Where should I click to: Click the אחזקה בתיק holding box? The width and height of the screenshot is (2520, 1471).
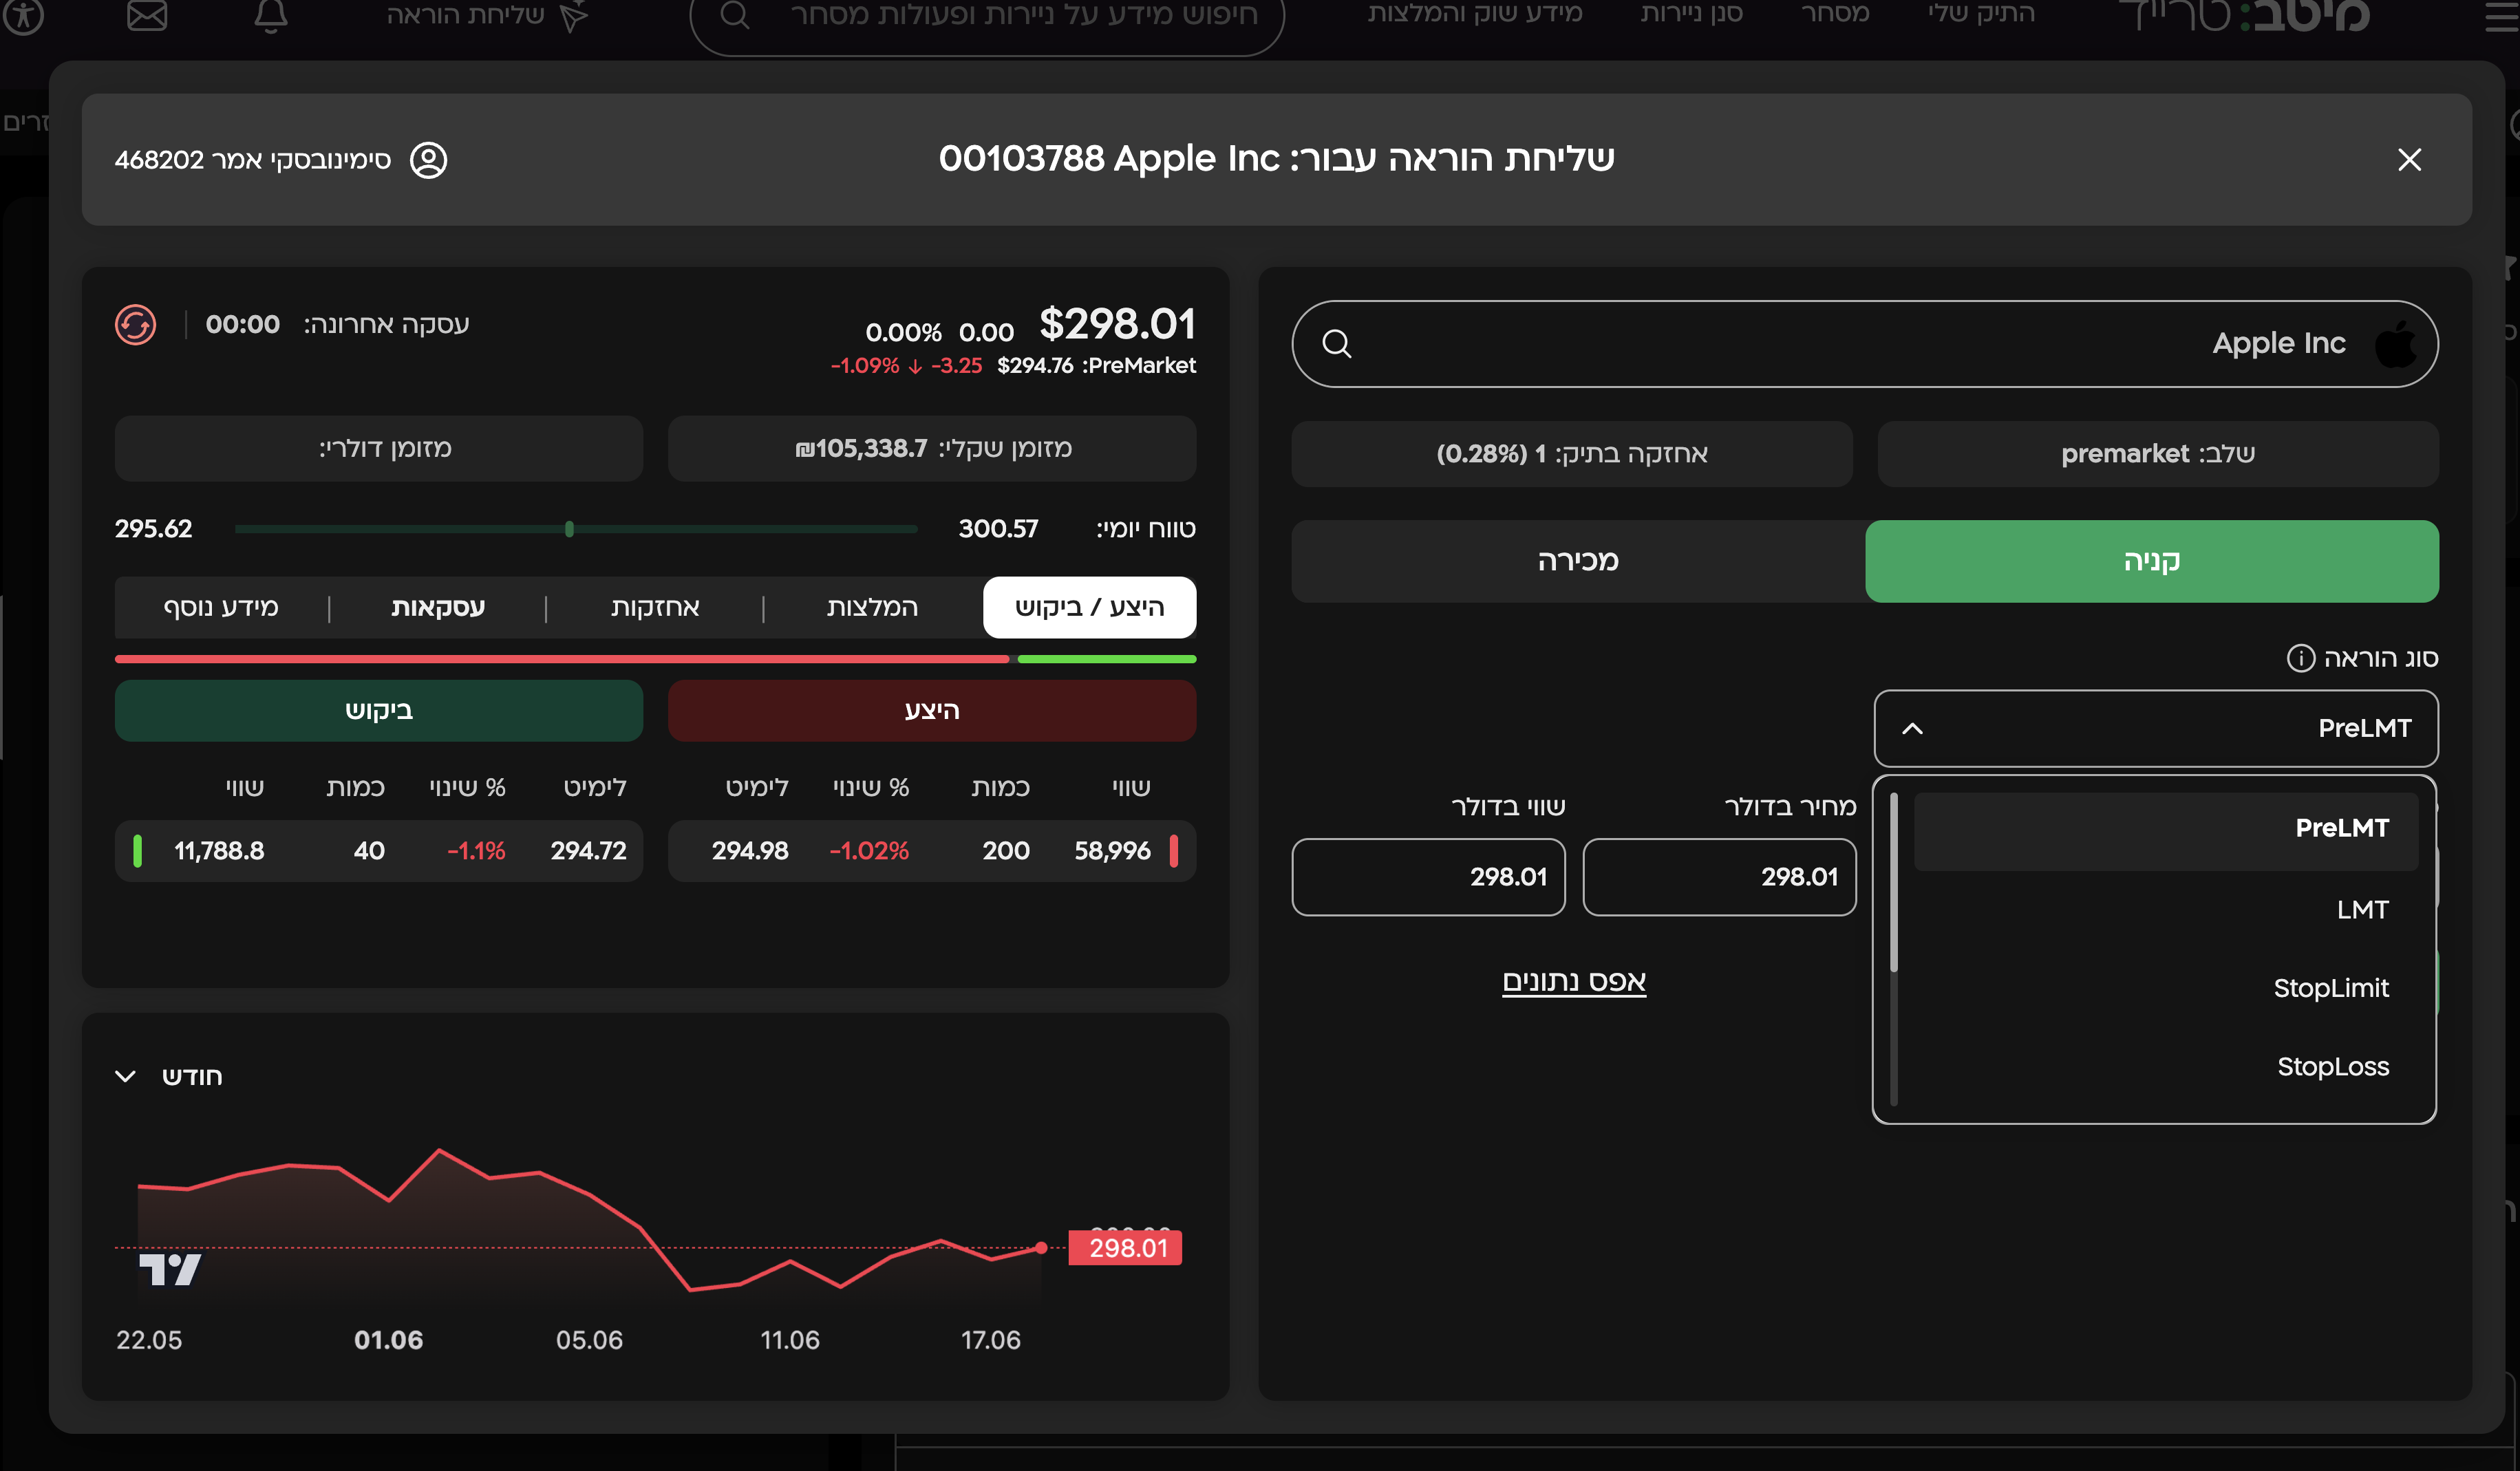1572,454
